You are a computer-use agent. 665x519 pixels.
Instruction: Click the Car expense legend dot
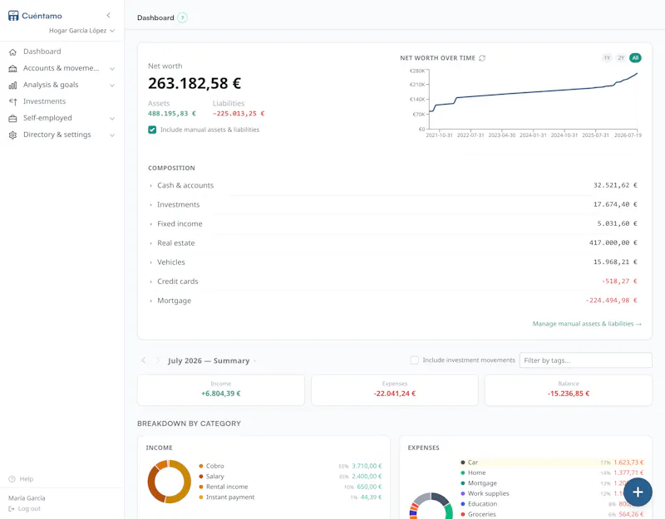[x=463, y=463]
